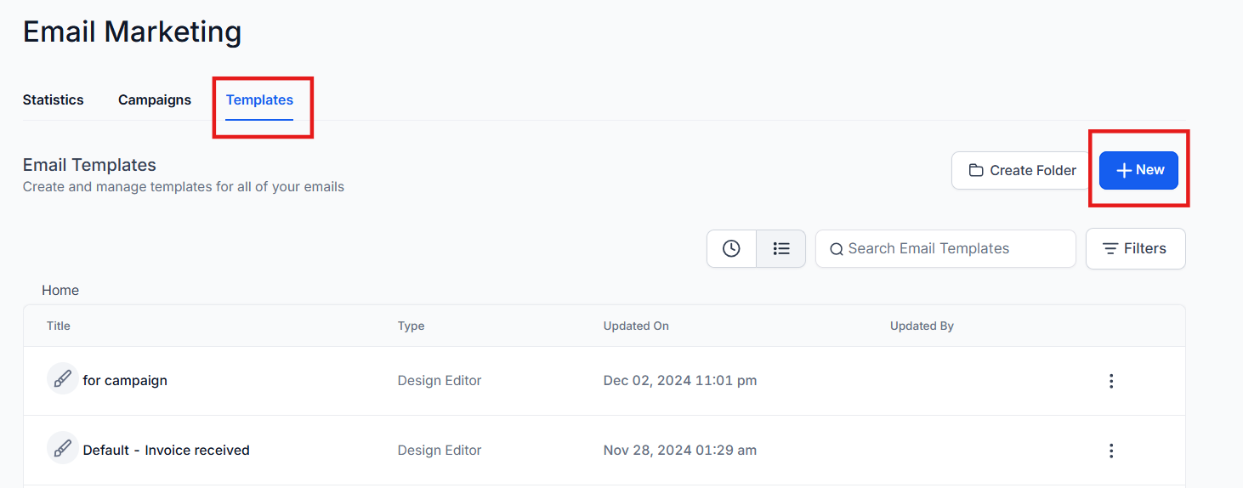This screenshot has width=1243, height=488.
Task: Click the clock recent view icon
Action: click(731, 249)
